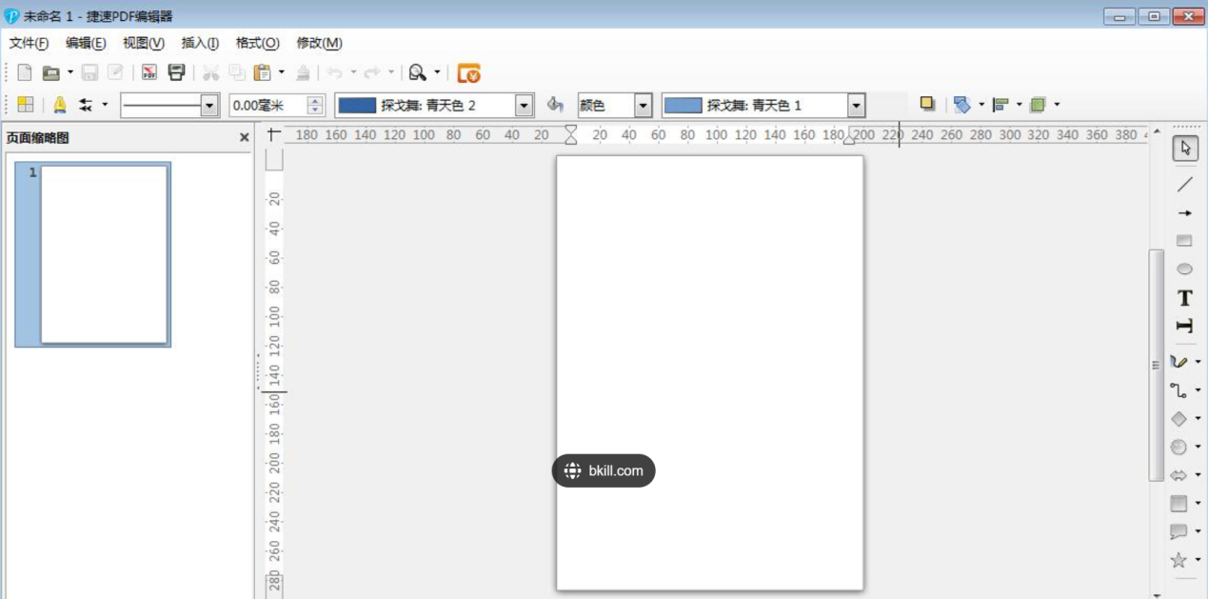Pick the Ellipse tool
Screen dimensions: 1208x599
pyautogui.click(x=1184, y=269)
